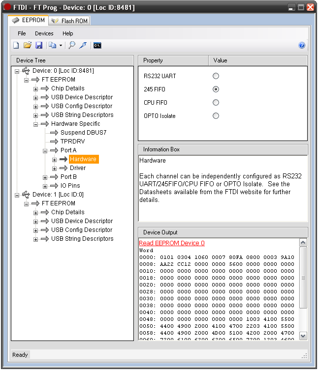The image size is (318, 370).
Task: Close the FT Prog window
Action: click(310, 7)
